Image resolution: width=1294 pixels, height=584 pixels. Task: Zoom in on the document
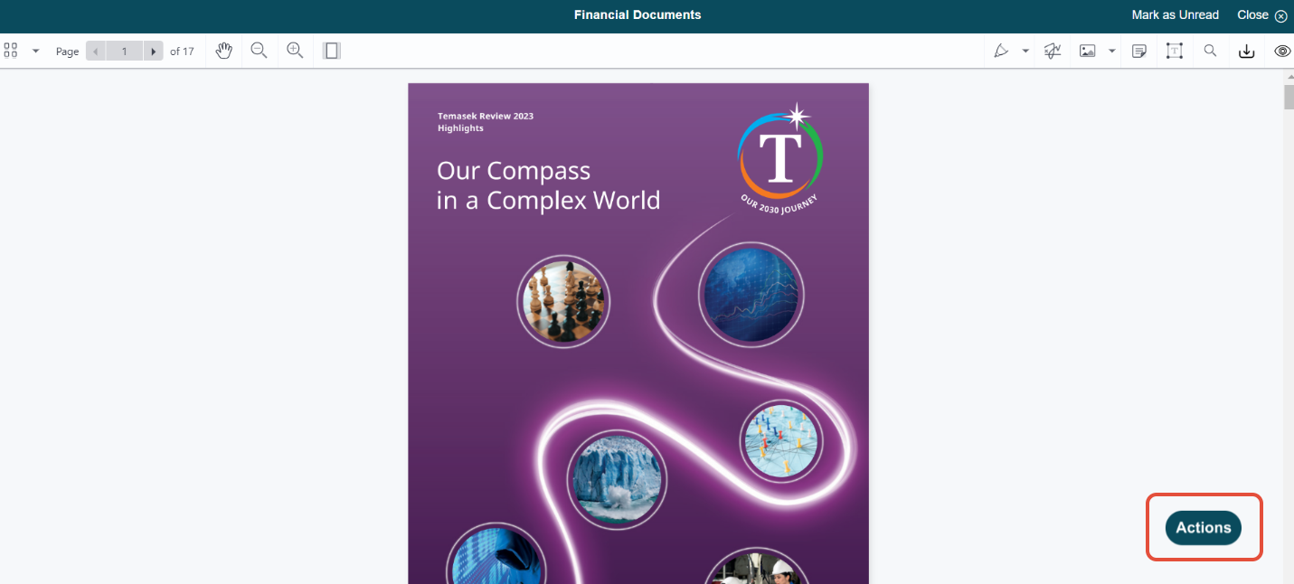pos(295,51)
